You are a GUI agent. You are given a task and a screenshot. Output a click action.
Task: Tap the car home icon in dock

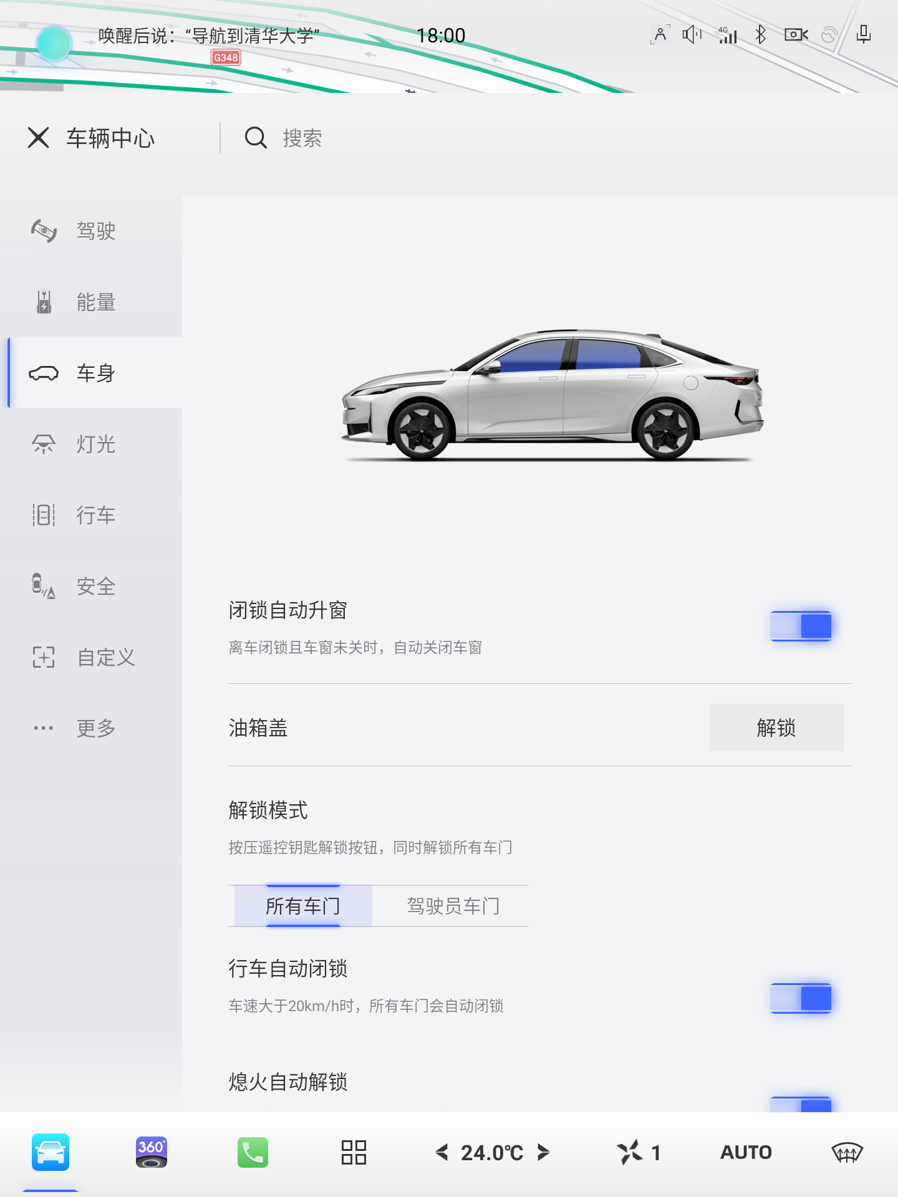[51, 1152]
